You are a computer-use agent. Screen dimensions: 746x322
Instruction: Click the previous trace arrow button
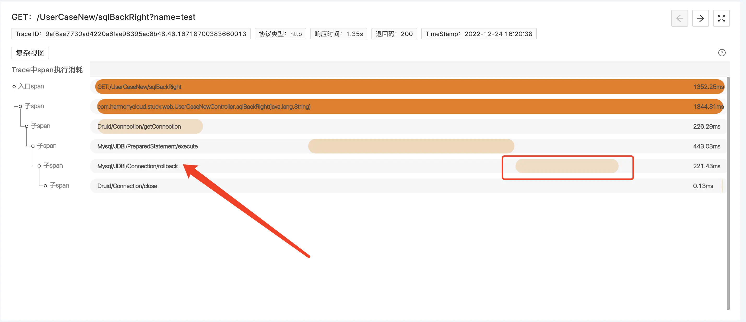[679, 18]
